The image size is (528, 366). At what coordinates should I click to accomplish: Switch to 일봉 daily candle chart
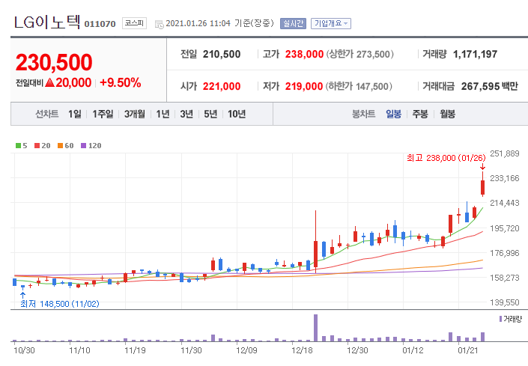[x=393, y=114]
